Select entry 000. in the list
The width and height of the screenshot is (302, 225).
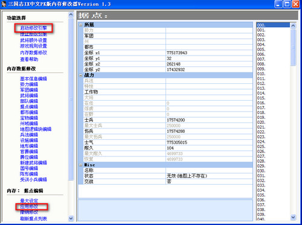tap(273, 25)
